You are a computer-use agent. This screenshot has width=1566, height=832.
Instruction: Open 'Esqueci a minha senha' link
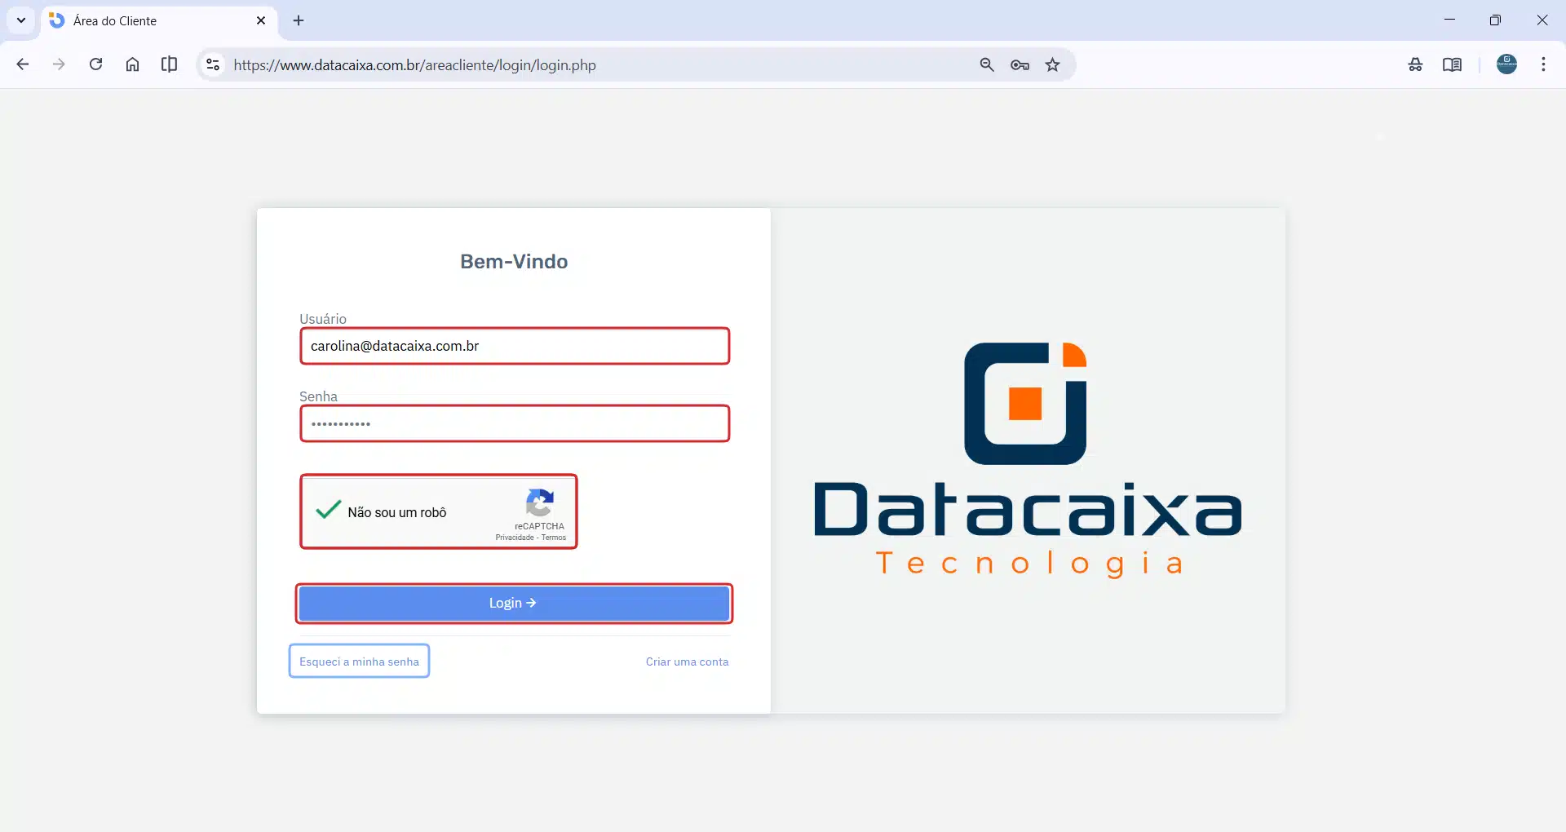[x=359, y=662]
